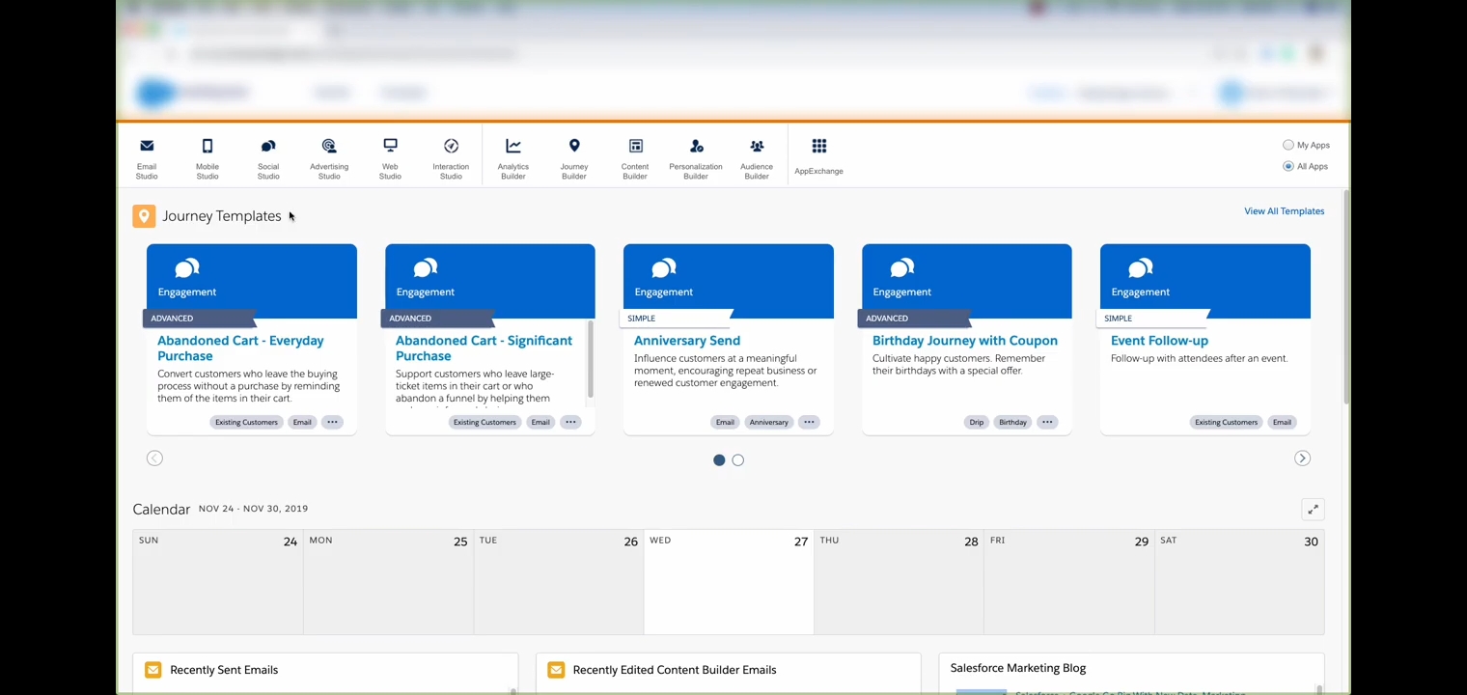The width and height of the screenshot is (1467, 695).
Task: Open AppExchange grid icon
Action: coord(818,147)
